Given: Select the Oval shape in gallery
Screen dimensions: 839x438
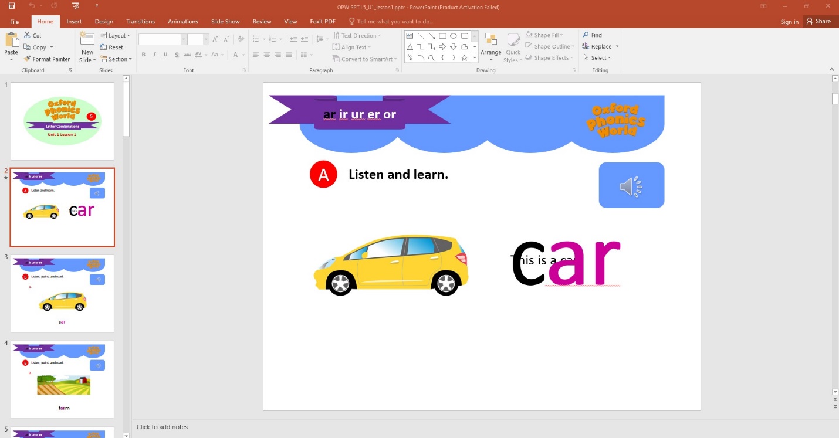Looking at the screenshot, I should click(x=454, y=35).
